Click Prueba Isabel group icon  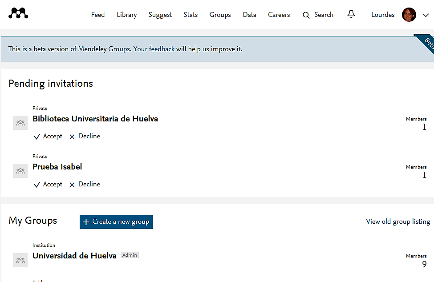20,171
